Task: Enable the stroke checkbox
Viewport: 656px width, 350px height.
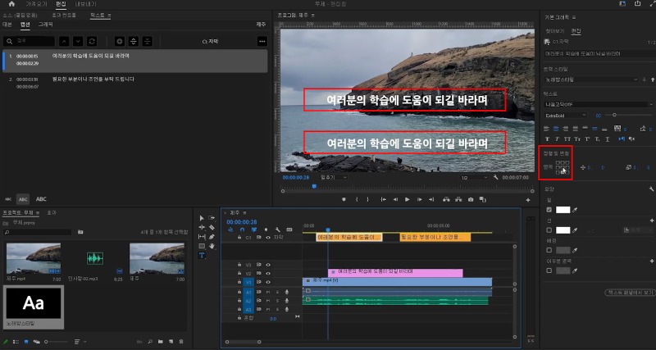Action: [549, 230]
